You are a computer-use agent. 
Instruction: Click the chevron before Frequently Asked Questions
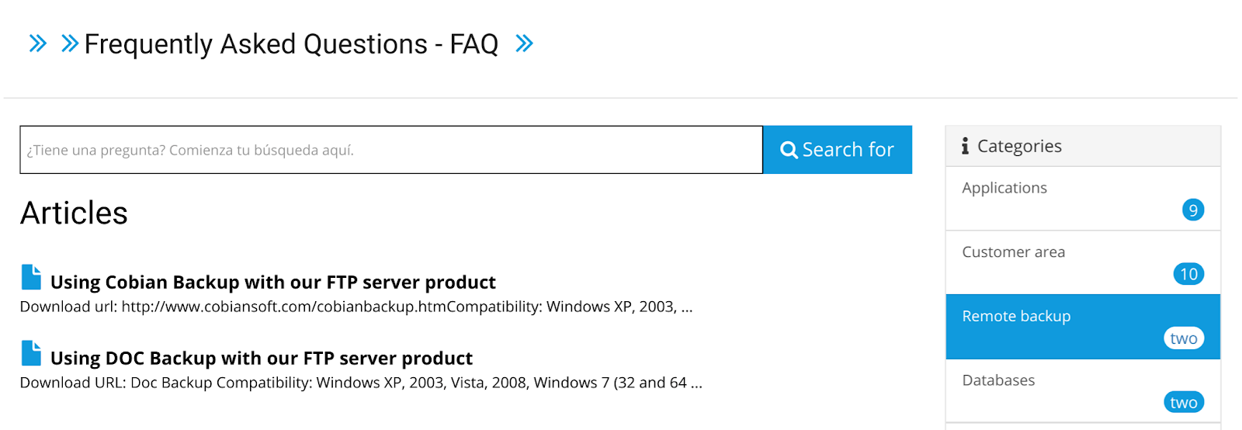(70, 43)
